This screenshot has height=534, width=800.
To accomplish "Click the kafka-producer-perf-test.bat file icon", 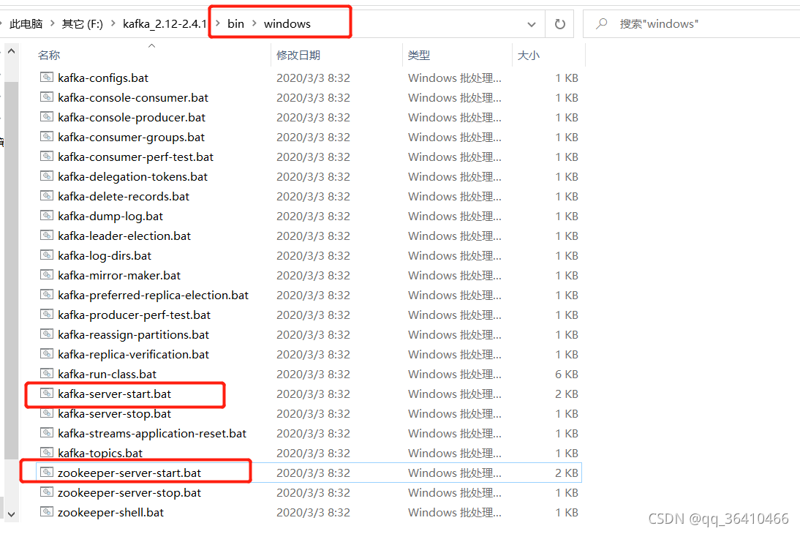I will pyautogui.click(x=46, y=315).
